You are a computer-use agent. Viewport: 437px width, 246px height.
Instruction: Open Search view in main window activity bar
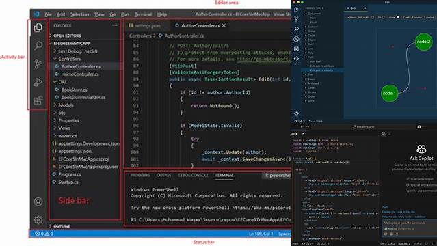[x=38, y=45]
